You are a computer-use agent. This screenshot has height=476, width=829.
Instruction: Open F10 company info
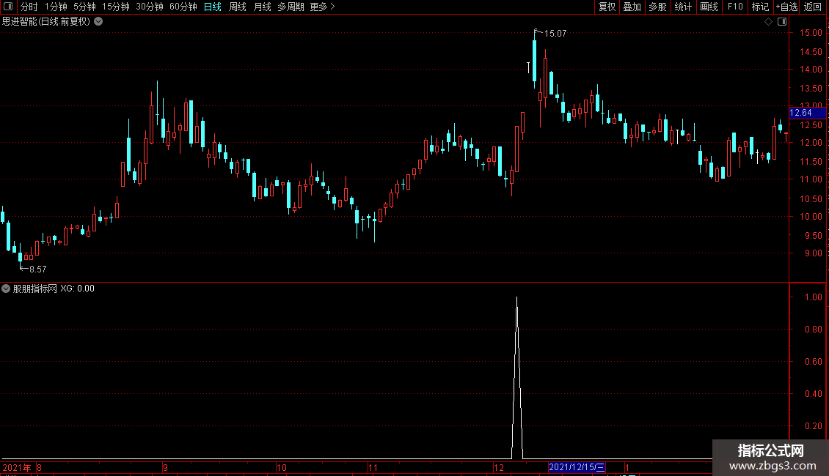coord(735,7)
